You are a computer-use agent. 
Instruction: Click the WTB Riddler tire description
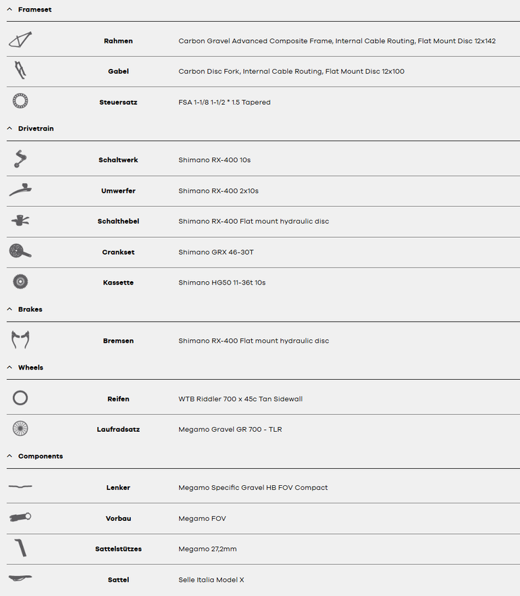pos(240,399)
